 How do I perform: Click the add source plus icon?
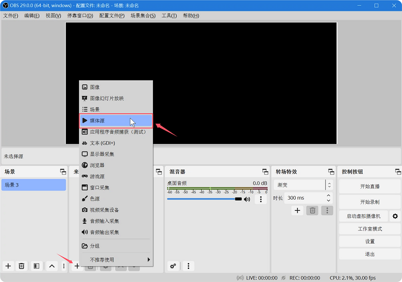pyautogui.click(x=77, y=266)
